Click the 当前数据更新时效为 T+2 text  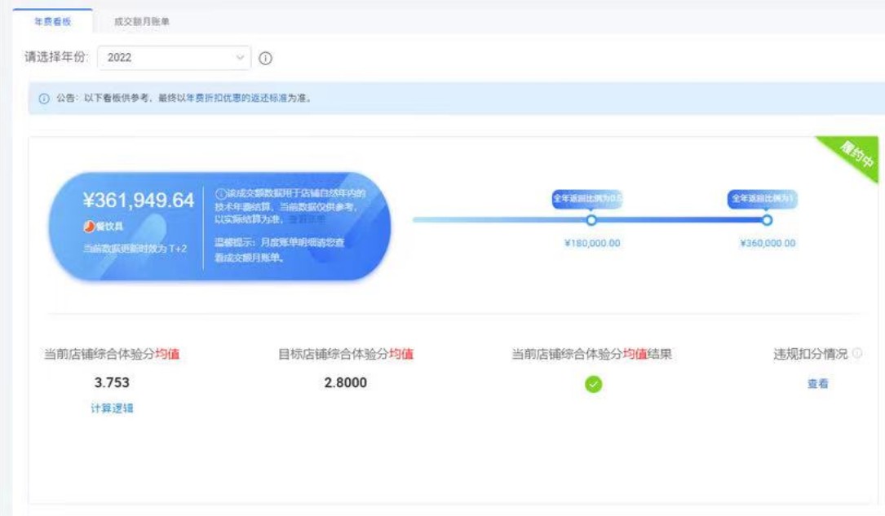(135, 249)
